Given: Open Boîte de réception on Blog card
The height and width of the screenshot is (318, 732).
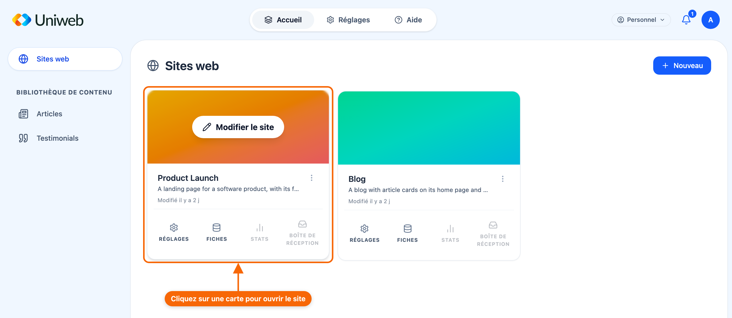Looking at the screenshot, I should tap(493, 234).
